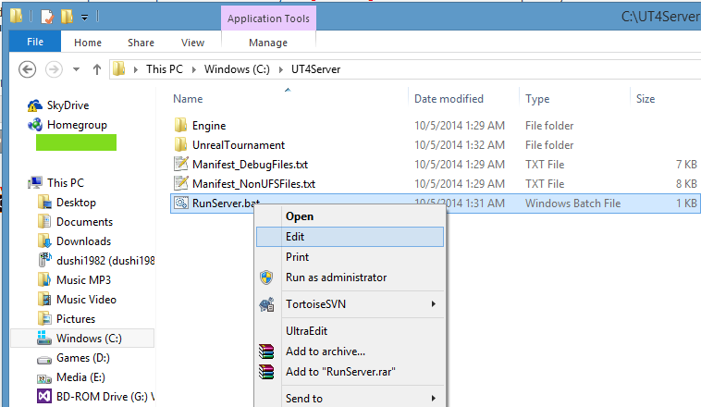The width and height of the screenshot is (701, 407).
Task: Switch to the Share ribbon tab
Action: coord(141,43)
